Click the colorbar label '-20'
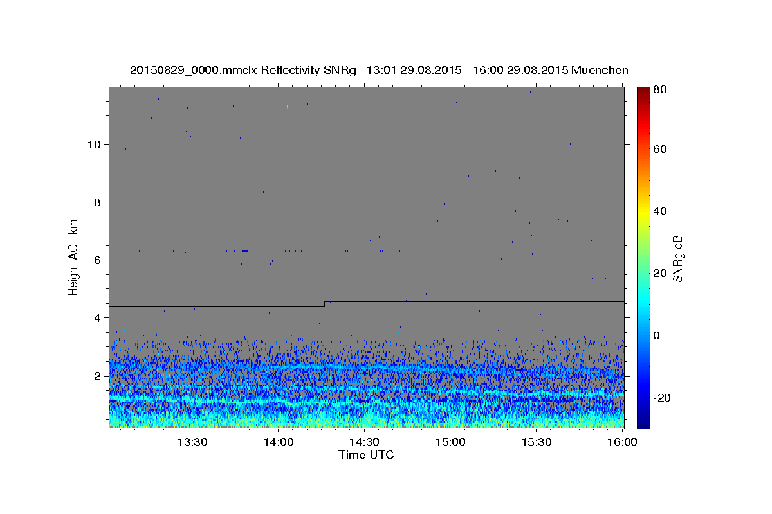The height and width of the screenshot is (514, 772). [x=662, y=398]
